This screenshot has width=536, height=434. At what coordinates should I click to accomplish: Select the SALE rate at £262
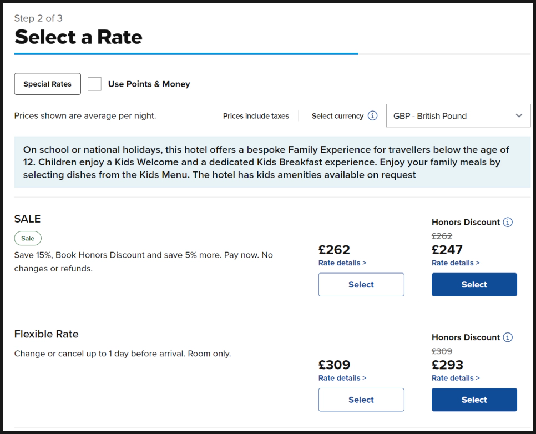[361, 285]
